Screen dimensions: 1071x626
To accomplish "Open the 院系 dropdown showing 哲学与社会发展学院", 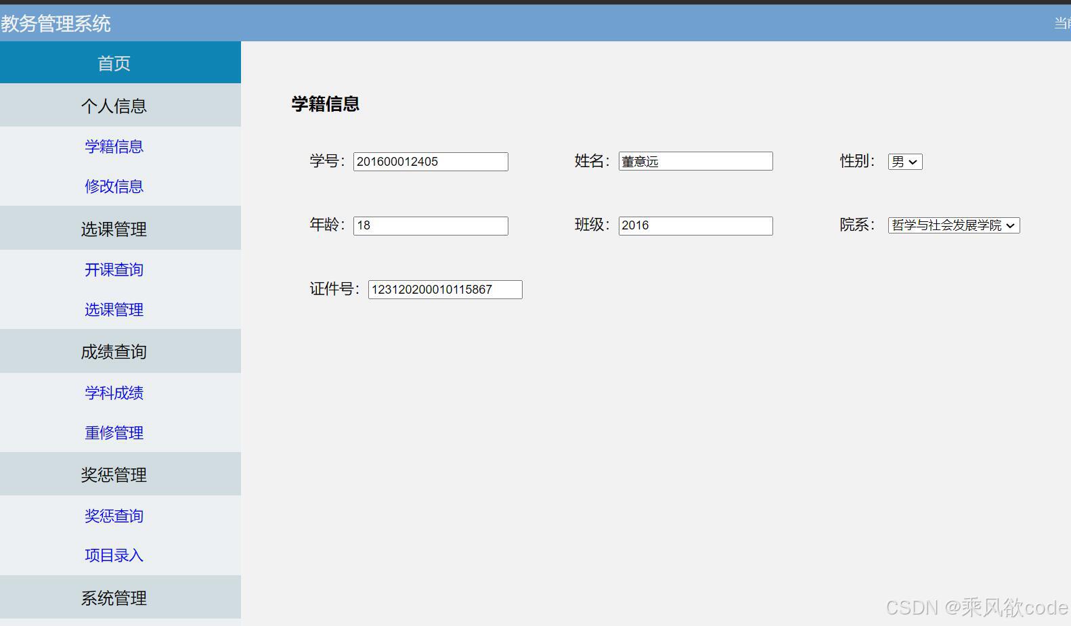I will 954,225.
